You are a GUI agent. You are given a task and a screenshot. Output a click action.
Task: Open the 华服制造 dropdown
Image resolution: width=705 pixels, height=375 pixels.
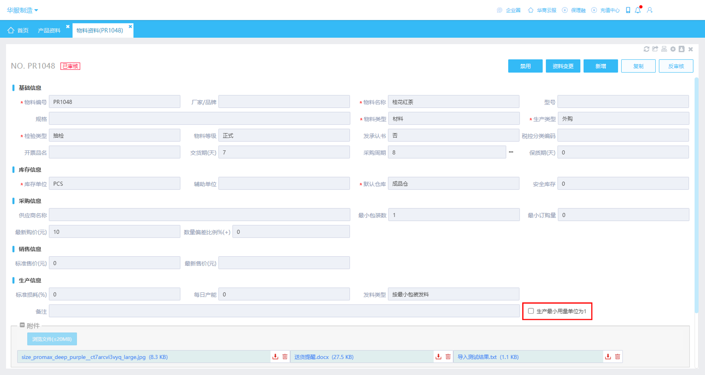coord(23,10)
